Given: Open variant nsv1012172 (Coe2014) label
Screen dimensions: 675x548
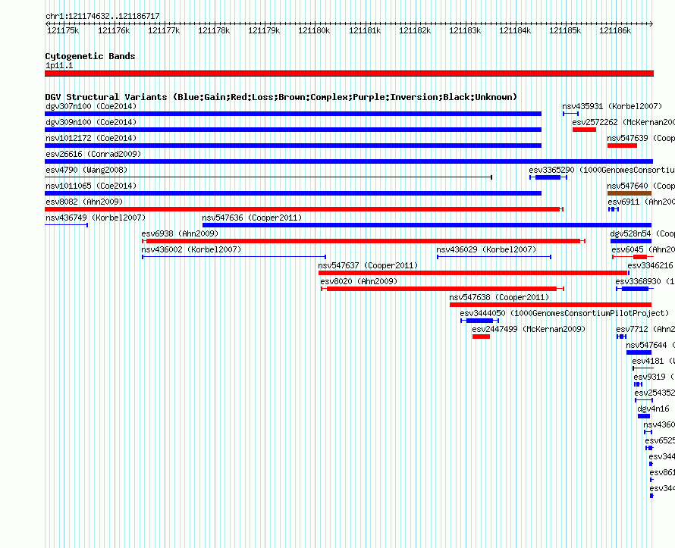Looking at the screenshot, I should (x=91, y=138).
